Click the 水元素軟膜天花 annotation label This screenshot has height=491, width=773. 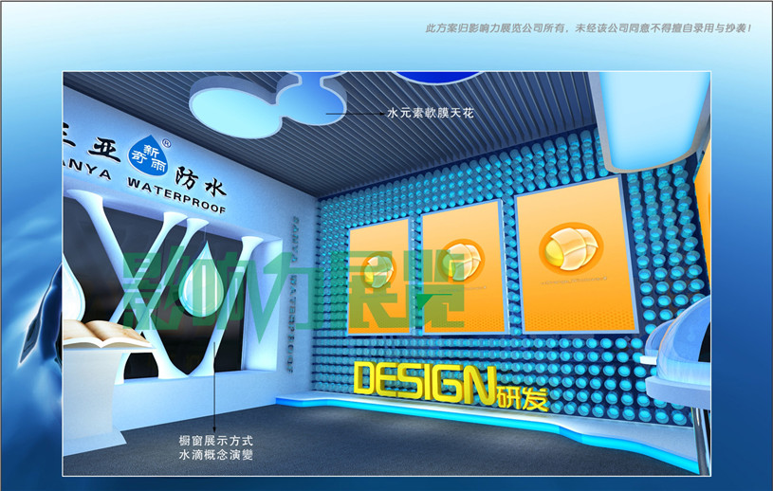(x=430, y=113)
